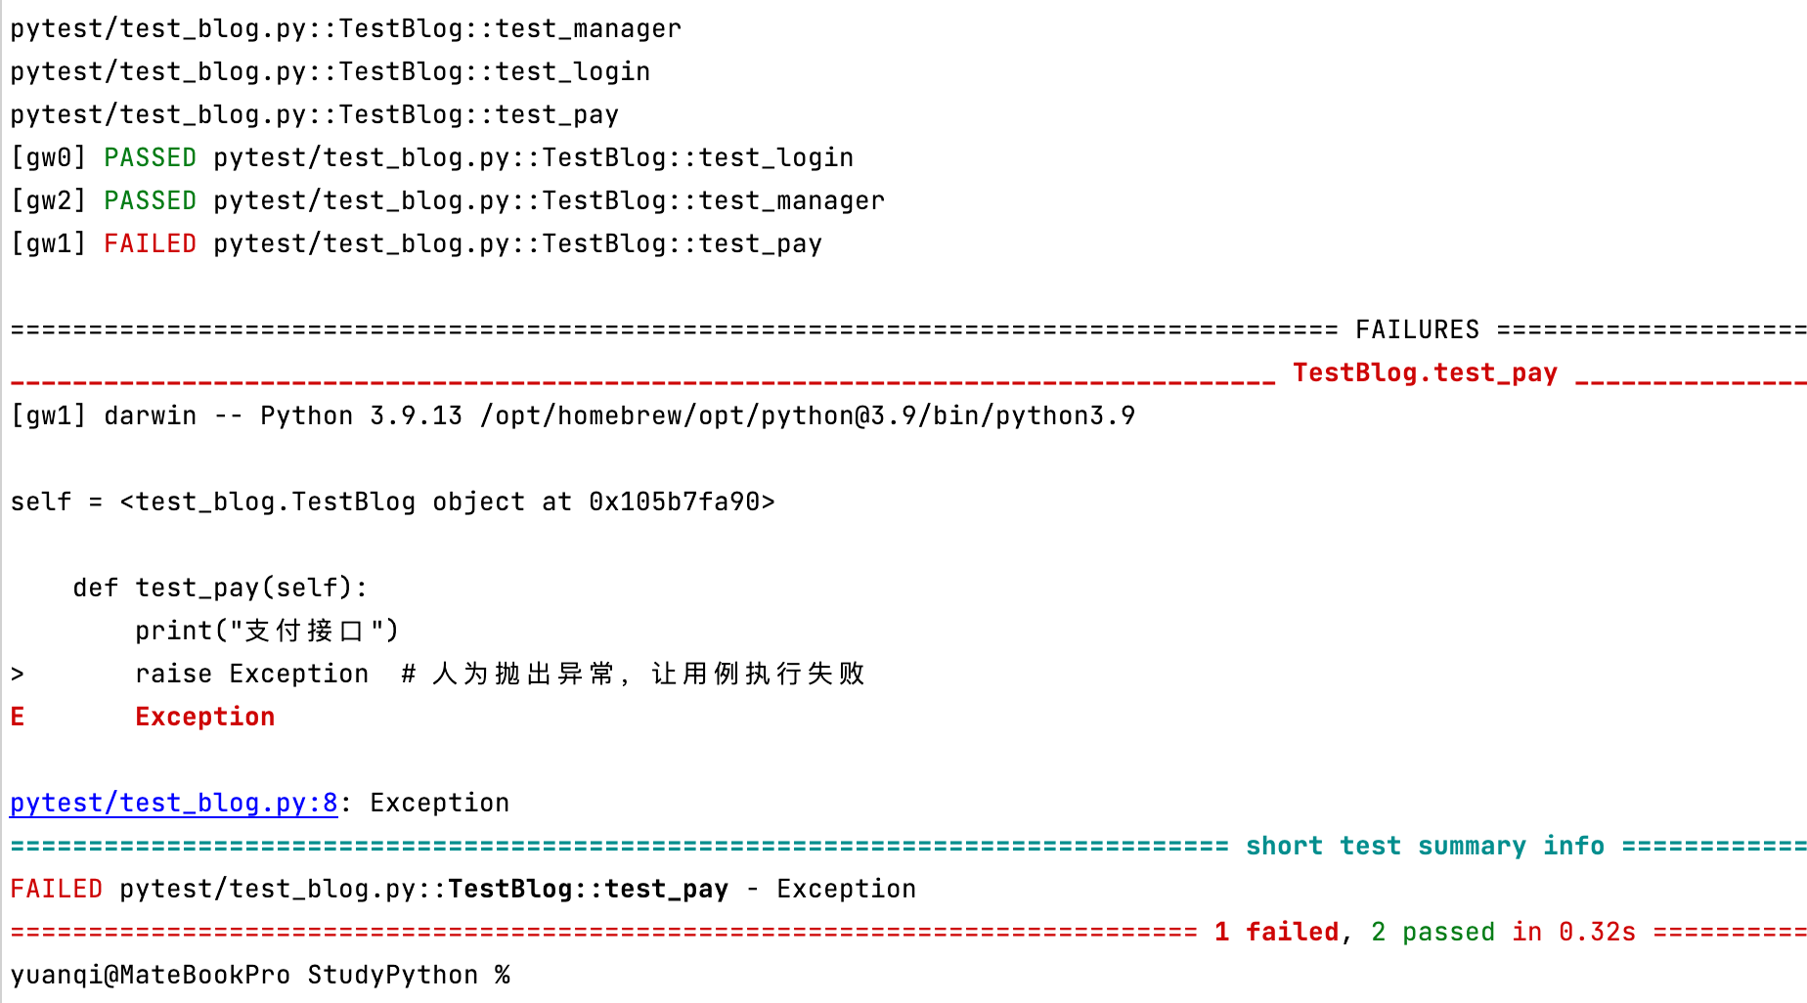Click the FAILED status on gw1 line

(150, 243)
